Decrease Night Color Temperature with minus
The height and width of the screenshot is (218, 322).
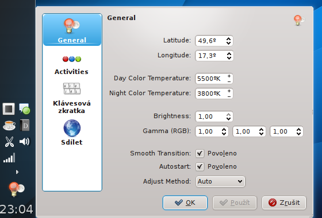pyautogui.click(x=229, y=96)
